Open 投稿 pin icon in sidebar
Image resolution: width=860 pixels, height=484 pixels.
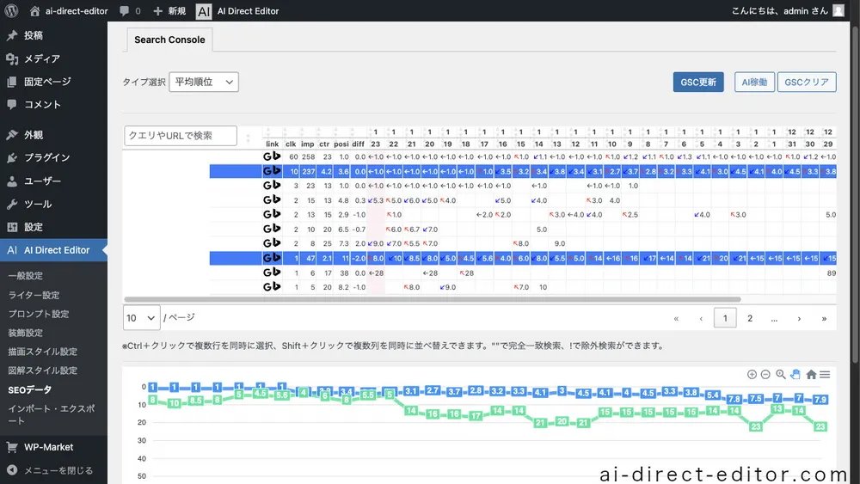pyautogui.click(x=12, y=35)
